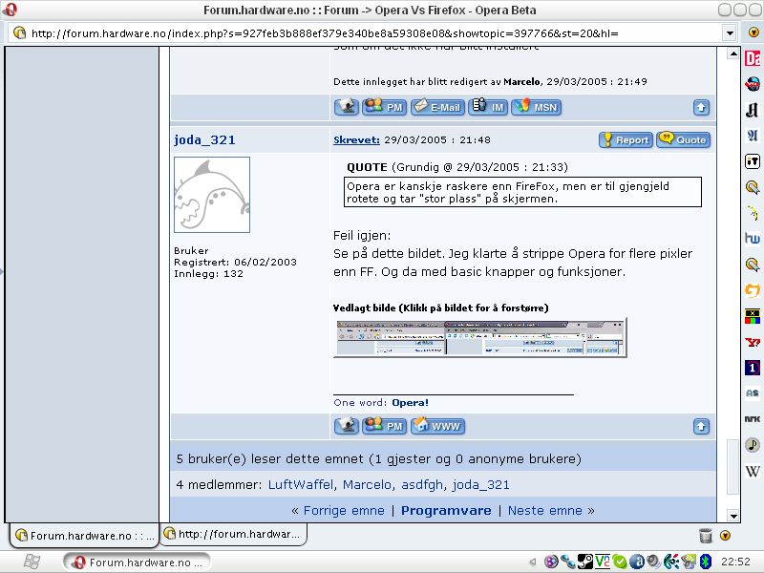Go to Forrige emne
This screenshot has height=573, width=764.
[x=344, y=511]
